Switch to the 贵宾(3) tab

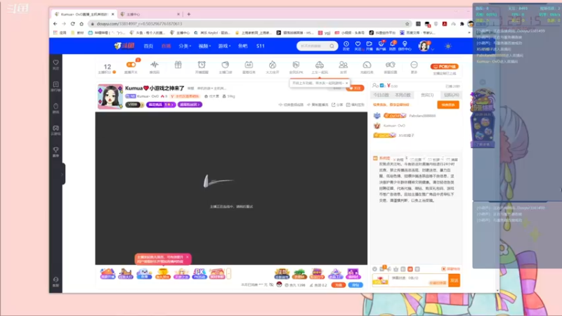[427, 95]
